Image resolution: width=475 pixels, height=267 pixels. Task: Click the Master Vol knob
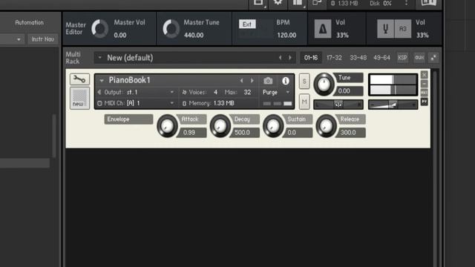pos(100,29)
